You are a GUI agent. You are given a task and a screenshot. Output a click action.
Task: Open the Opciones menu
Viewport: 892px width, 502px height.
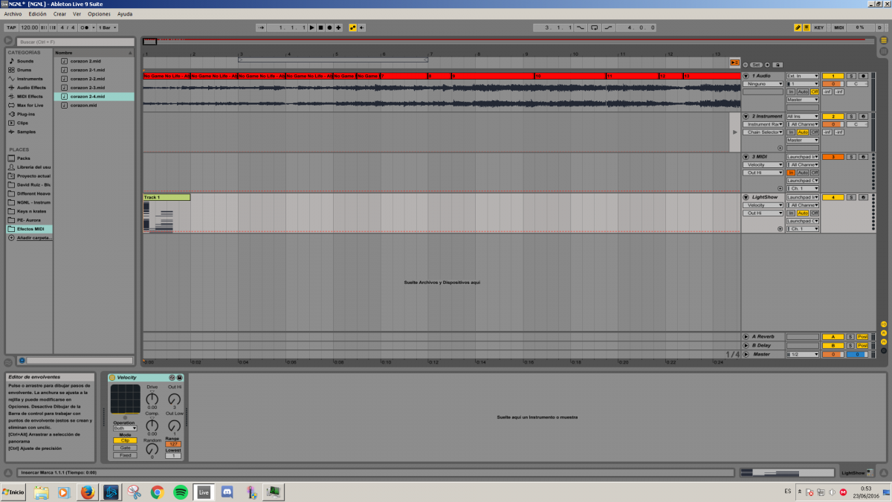point(99,14)
